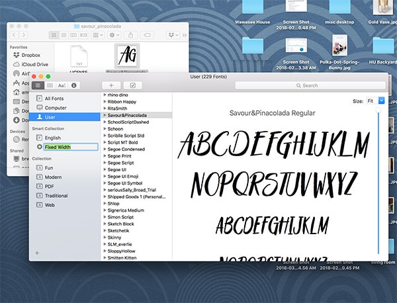Select Sketch Block font

(136, 224)
